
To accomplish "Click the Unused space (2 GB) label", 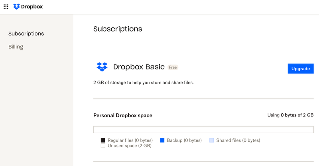I will click(x=130, y=146).
